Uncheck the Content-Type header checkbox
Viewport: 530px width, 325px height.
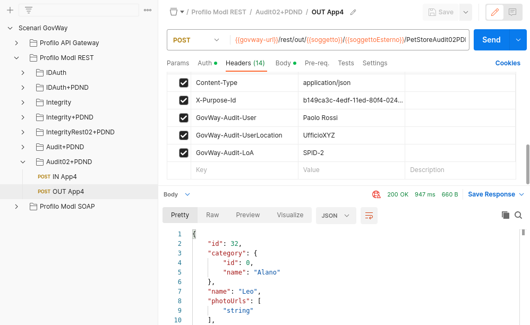[184, 83]
